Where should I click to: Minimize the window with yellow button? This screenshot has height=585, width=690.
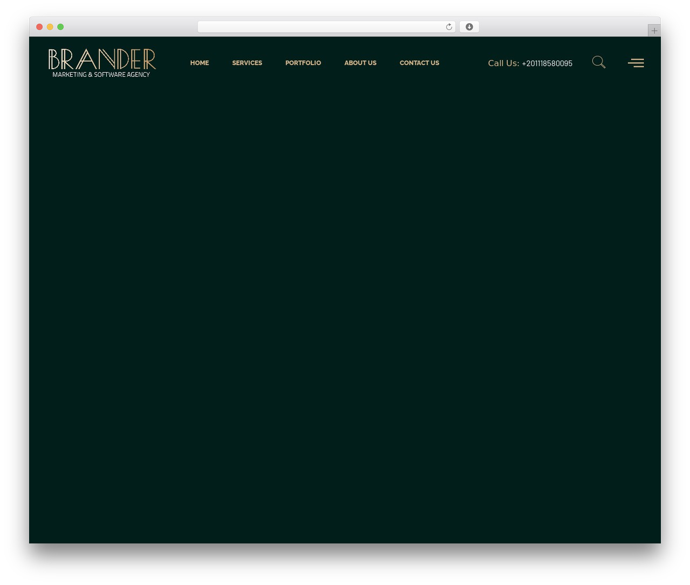pyautogui.click(x=50, y=27)
